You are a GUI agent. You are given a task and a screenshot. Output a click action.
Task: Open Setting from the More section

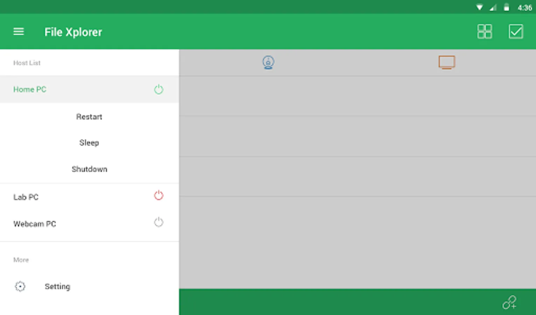(89, 286)
